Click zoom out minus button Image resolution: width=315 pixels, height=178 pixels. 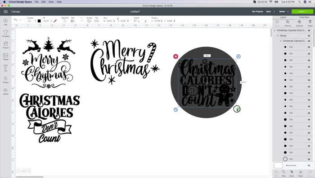18,171
